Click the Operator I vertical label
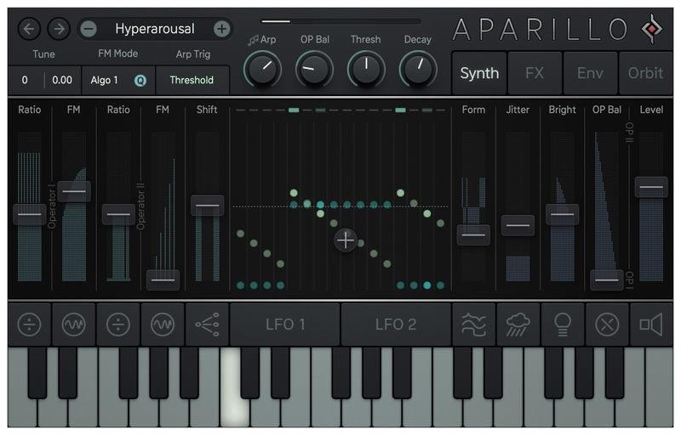This screenshot has height=435, width=681. point(52,206)
